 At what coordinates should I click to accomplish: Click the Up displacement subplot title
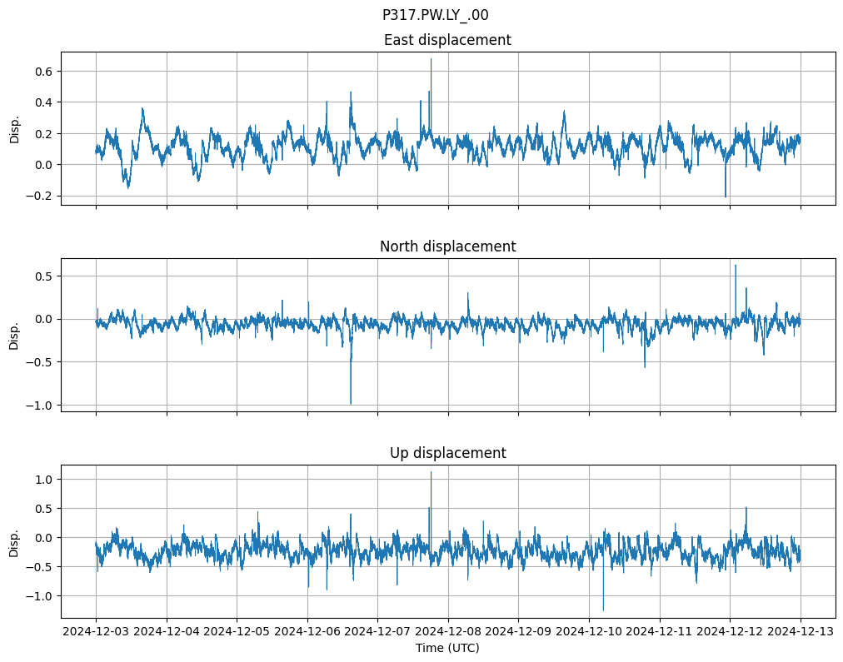447,453
